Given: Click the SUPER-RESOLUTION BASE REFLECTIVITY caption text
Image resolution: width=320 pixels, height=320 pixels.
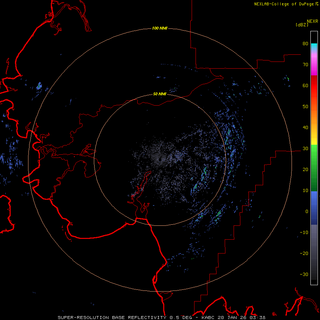Looking at the screenshot, I should click(x=112, y=318).
